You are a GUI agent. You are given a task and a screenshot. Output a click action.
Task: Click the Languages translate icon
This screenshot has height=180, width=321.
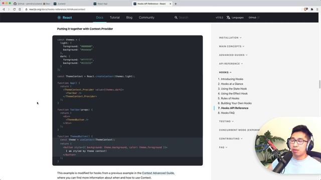[228, 17]
